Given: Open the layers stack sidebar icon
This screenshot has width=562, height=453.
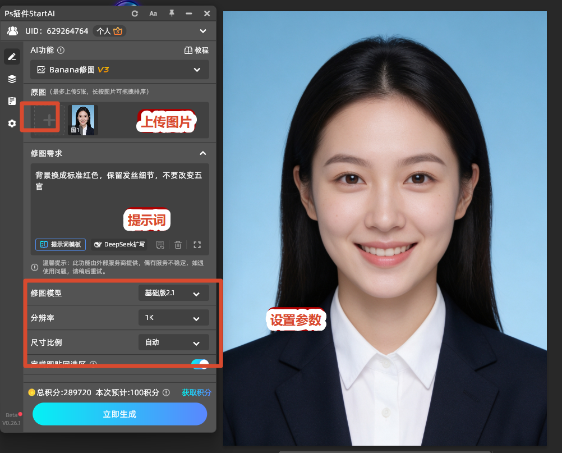Looking at the screenshot, I should [x=12, y=79].
